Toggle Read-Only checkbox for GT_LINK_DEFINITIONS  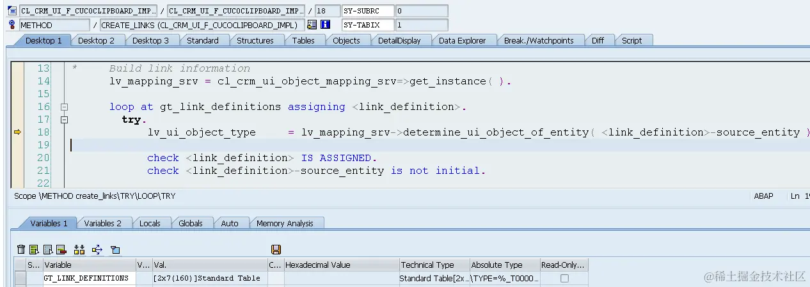pyautogui.click(x=564, y=278)
